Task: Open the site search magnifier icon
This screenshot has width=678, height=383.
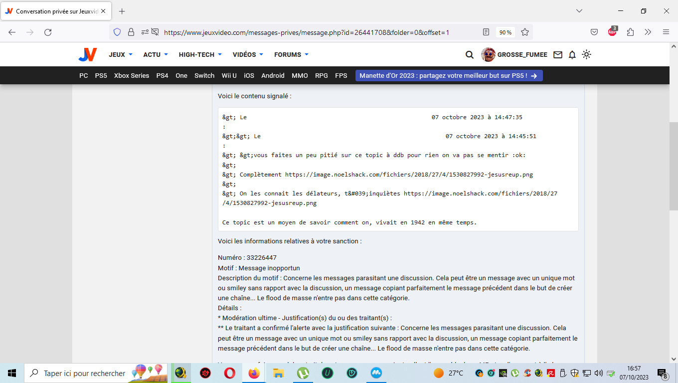Action: (469, 55)
